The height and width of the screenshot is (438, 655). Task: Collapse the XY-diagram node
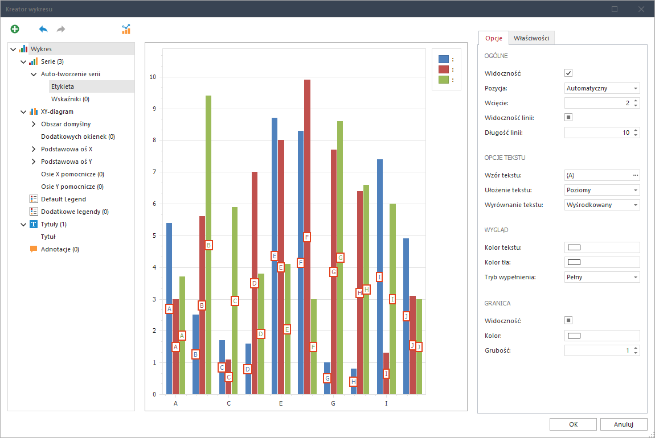pos(23,112)
